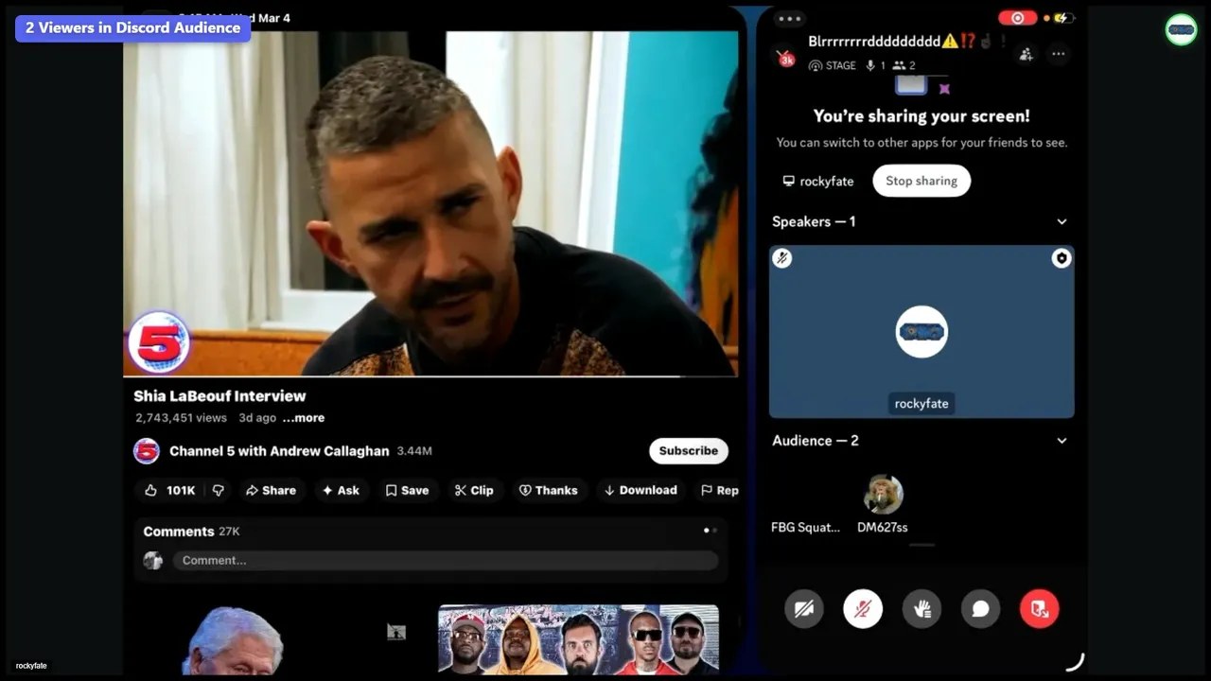The height and width of the screenshot is (681, 1211).
Task: Open the suggested video with five men
Action: 578,639
